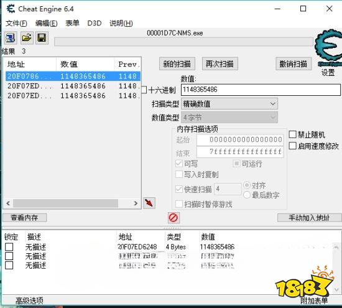
Task: Toggle the 扫描时暂停游戏 checkbox
Action: click(179, 204)
